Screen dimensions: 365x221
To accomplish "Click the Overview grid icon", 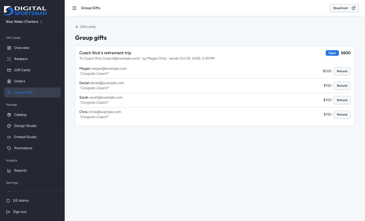I will (9, 48).
